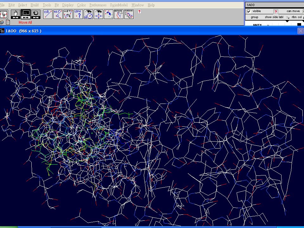Click the show column header

click(x=268, y=17)
